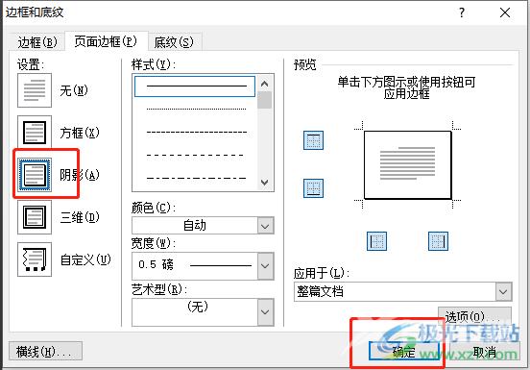The height and width of the screenshot is (370, 530).
Task: Open the 艺术型 art dropdown showing (无)
Action: [x=203, y=311]
